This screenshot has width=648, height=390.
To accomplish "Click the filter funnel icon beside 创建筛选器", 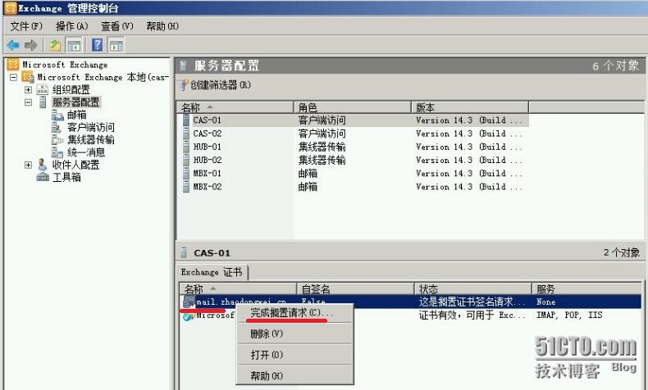I will (x=183, y=85).
